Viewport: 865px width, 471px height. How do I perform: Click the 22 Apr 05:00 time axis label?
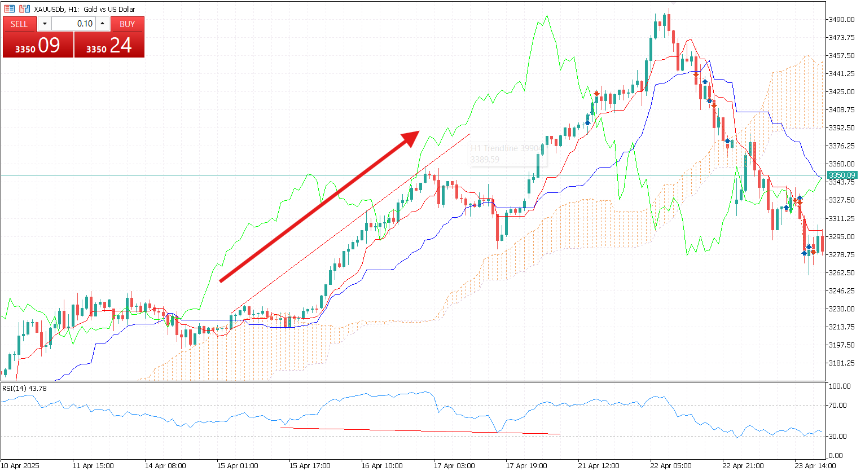click(671, 466)
